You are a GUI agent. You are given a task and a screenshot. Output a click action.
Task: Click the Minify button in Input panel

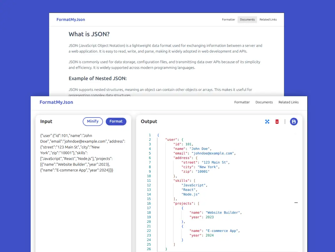click(x=93, y=121)
